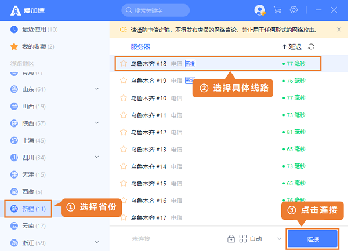Click the lock icon in bottom bar

pos(231,239)
